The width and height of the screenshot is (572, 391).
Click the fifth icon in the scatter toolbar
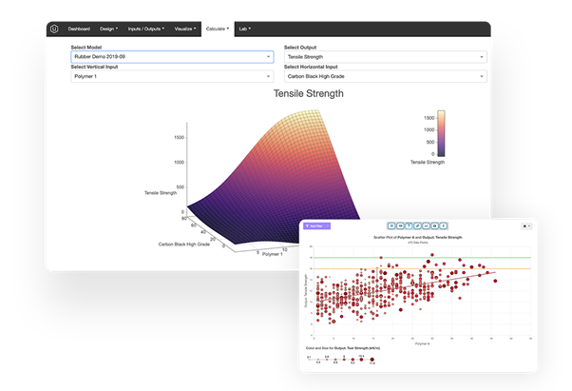pyautogui.click(x=426, y=226)
